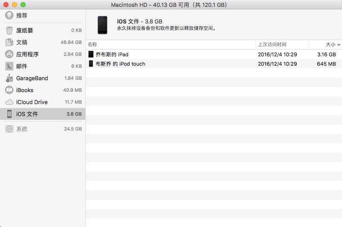This screenshot has height=227, width=342.
Task: Click the lightbulb 推荐 icon
Action: (x=9, y=15)
